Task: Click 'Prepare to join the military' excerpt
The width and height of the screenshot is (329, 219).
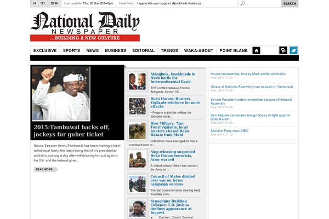Action: [x=171, y=114]
